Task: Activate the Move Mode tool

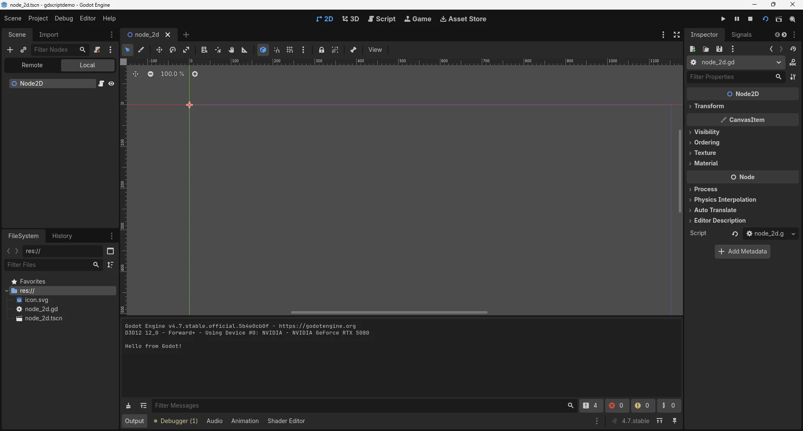Action: pyautogui.click(x=159, y=50)
